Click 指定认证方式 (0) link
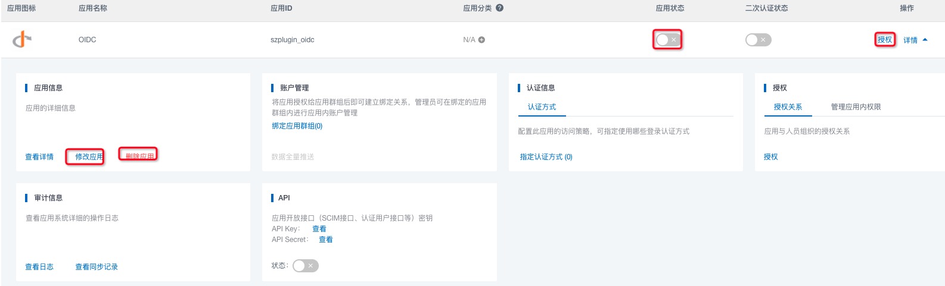Screen dimensions: 945x286 point(546,157)
